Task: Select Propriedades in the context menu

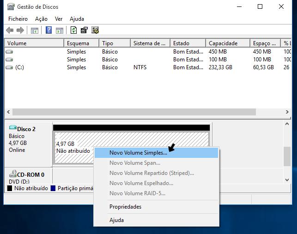Action: tap(156, 207)
